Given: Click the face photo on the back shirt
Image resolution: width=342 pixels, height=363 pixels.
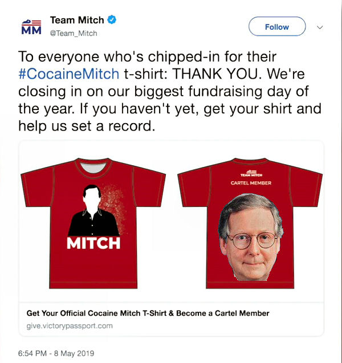Looking at the screenshot, I should point(251,237).
